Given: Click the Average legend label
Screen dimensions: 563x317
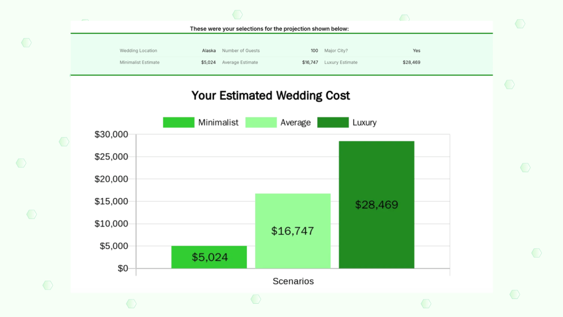Looking at the screenshot, I should [295, 122].
